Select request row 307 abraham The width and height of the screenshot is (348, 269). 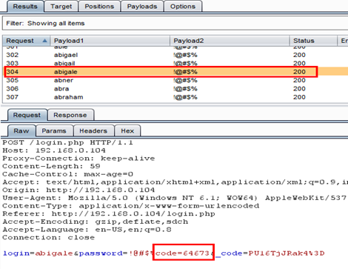(175, 97)
